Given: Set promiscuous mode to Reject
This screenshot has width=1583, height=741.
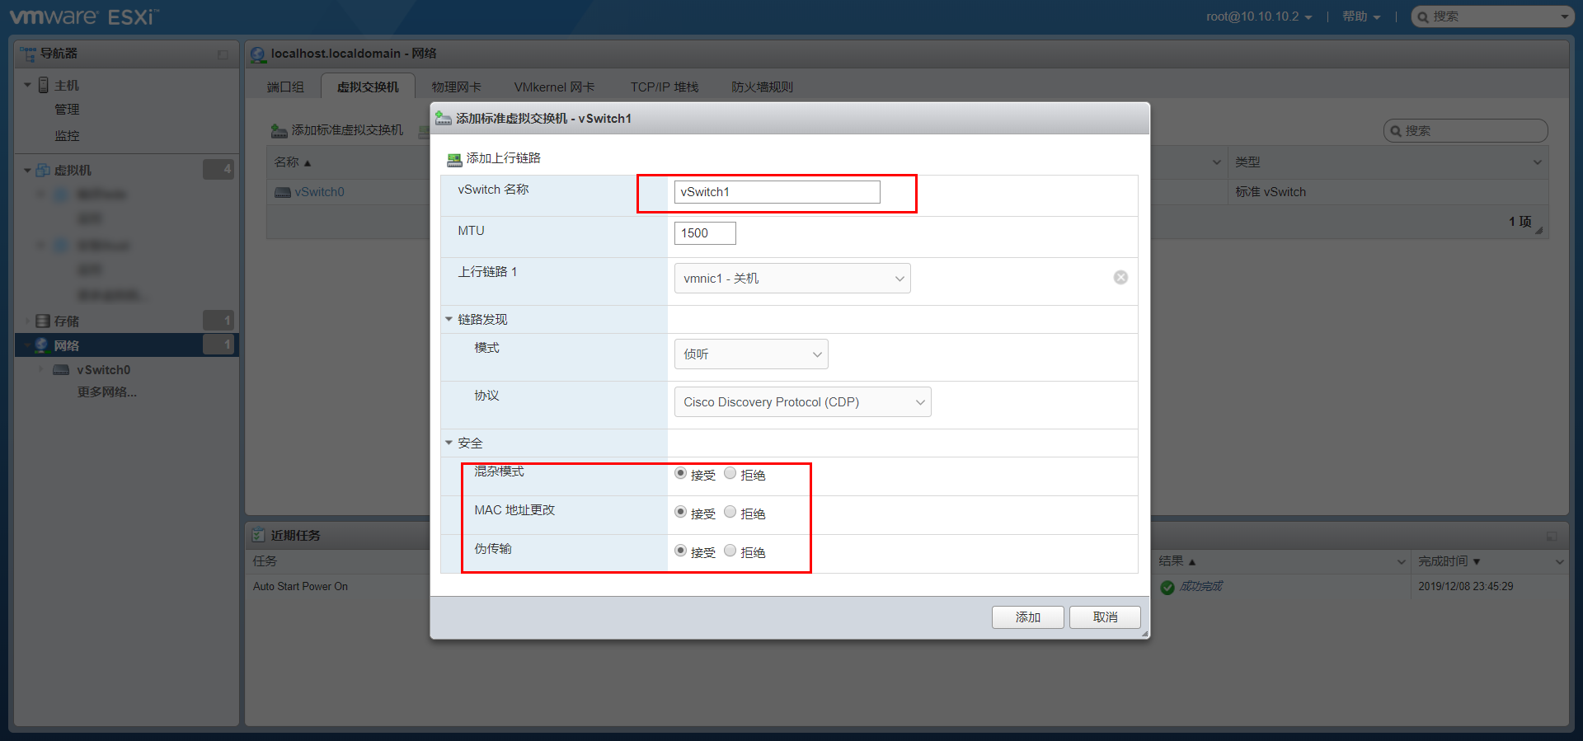Looking at the screenshot, I should pyautogui.click(x=730, y=473).
